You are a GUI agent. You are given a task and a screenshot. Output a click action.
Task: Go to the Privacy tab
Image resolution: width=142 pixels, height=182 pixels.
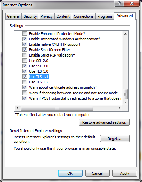click(47, 16)
